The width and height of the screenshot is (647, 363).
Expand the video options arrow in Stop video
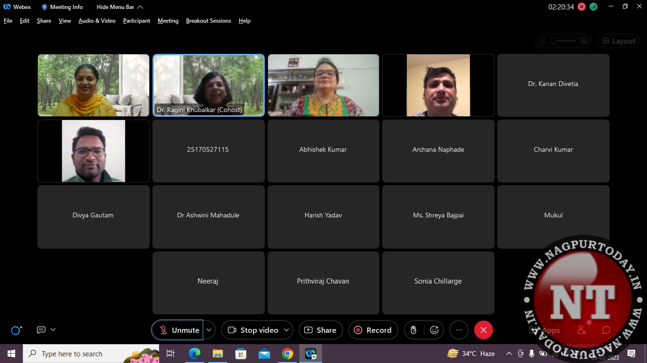coord(287,330)
